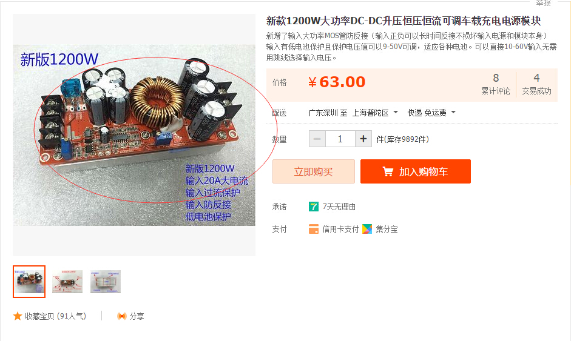The width and height of the screenshot is (571, 341).
Task: Open the 快递 免运费 shipping dropdown
Action: coord(431,113)
